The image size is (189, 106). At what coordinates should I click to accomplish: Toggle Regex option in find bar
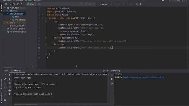94,4
